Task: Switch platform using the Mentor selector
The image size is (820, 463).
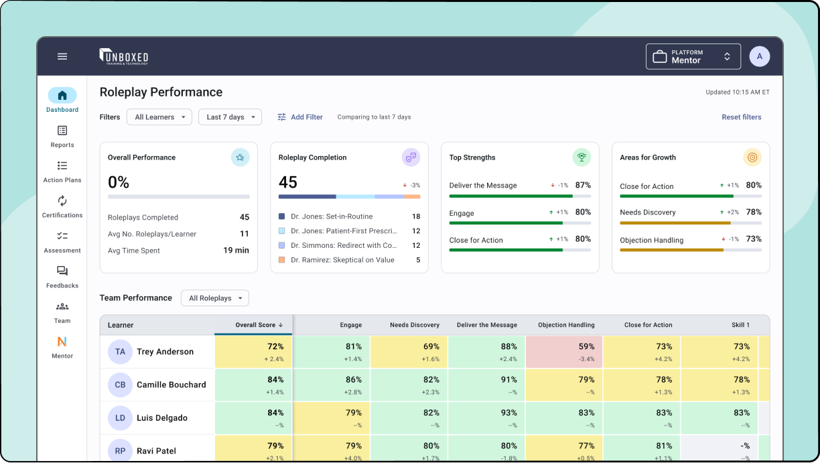Action: point(693,56)
